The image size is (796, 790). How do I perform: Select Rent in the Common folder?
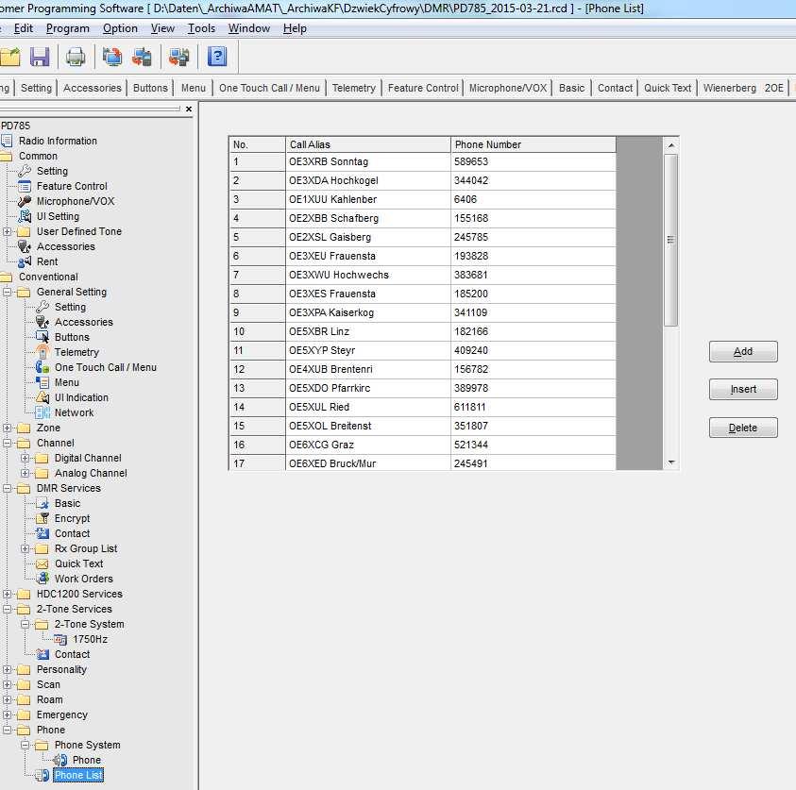(47, 261)
